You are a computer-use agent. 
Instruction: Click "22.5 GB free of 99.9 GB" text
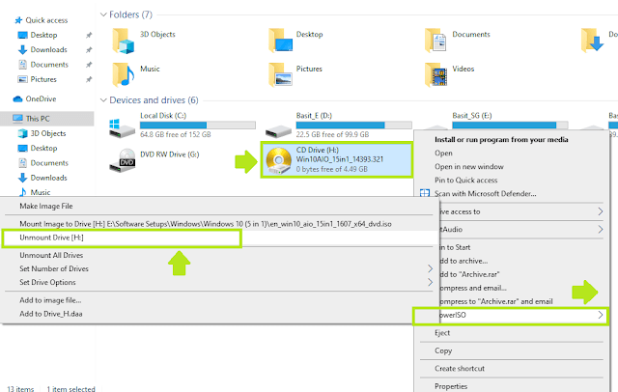click(x=332, y=135)
